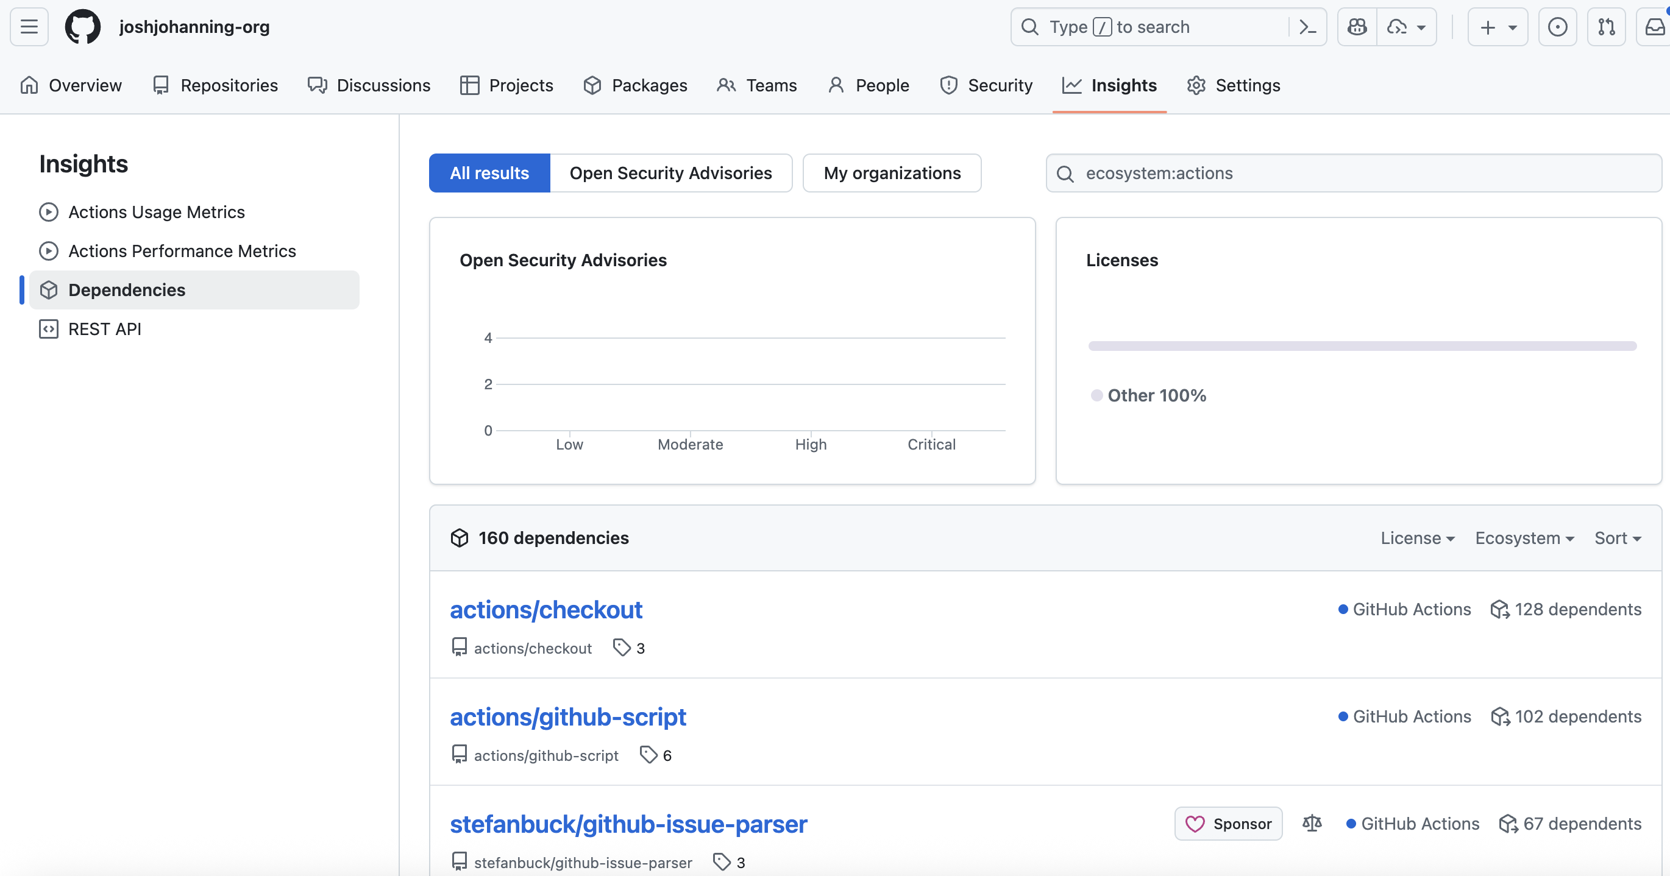
Task: Click the package icon beside 160 dependencies
Action: pyautogui.click(x=460, y=538)
